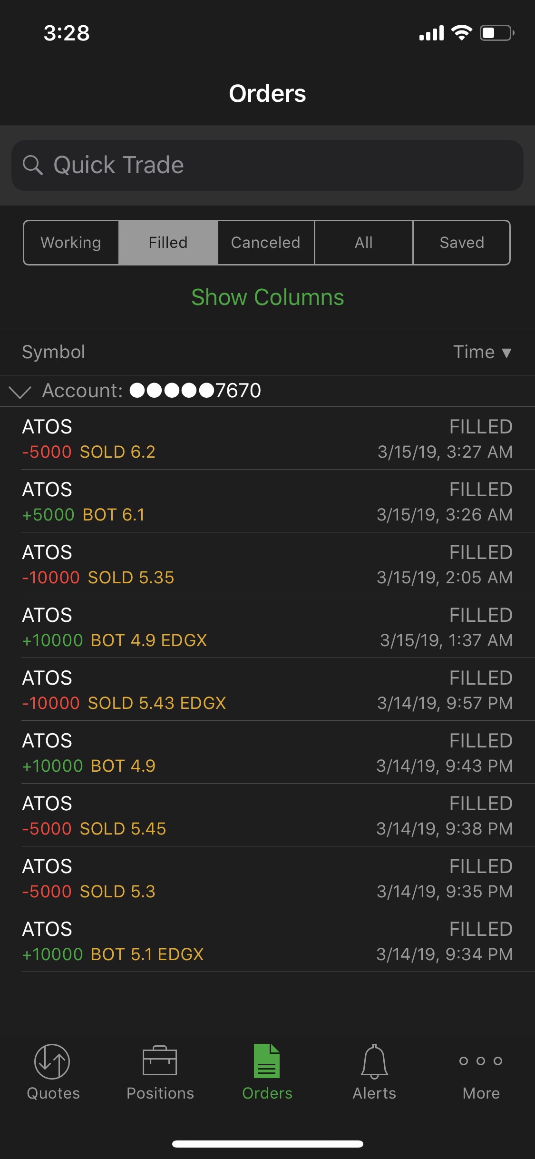Tap the search magnifier icon
Viewport: 535px width, 1159px height.
point(33,165)
